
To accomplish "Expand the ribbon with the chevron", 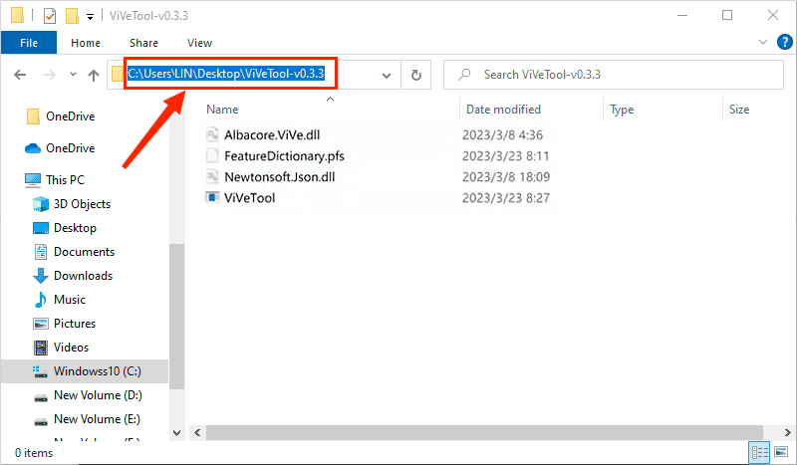I will pos(763,42).
